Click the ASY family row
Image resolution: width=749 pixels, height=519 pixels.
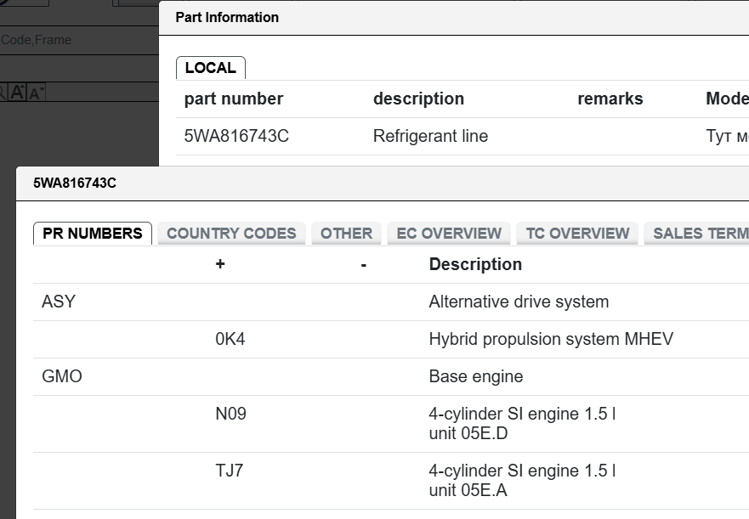point(391,302)
